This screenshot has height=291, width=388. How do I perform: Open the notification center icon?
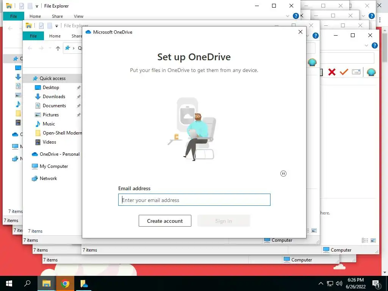click(x=376, y=284)
